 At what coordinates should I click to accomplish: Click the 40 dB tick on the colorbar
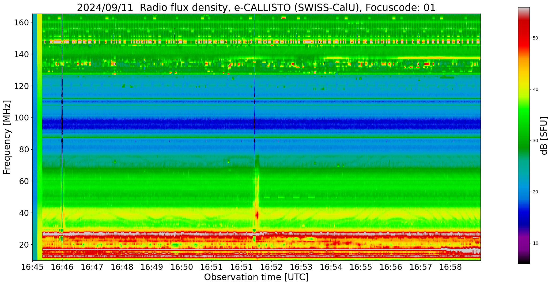(535, 89)
